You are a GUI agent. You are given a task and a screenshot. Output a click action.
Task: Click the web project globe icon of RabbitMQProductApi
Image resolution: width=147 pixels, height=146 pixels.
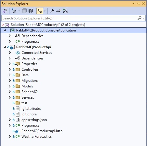click(12, 47)
